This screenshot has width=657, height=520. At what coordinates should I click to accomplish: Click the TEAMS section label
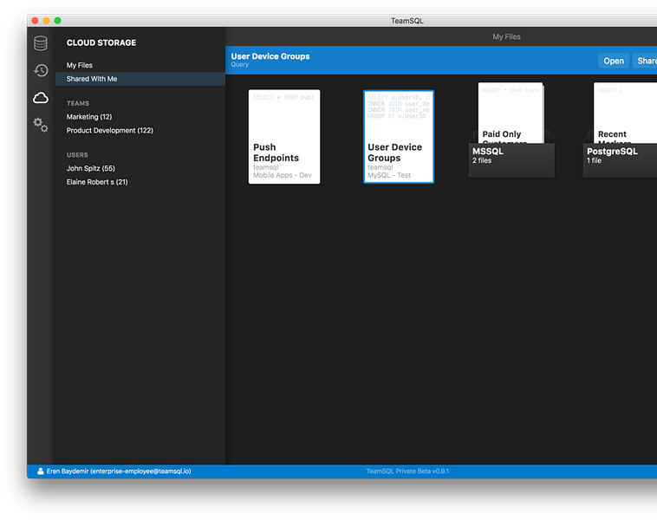(x=78, y=103)
